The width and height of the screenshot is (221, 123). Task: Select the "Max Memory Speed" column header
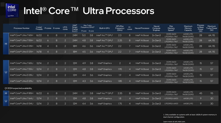[170, 28]
